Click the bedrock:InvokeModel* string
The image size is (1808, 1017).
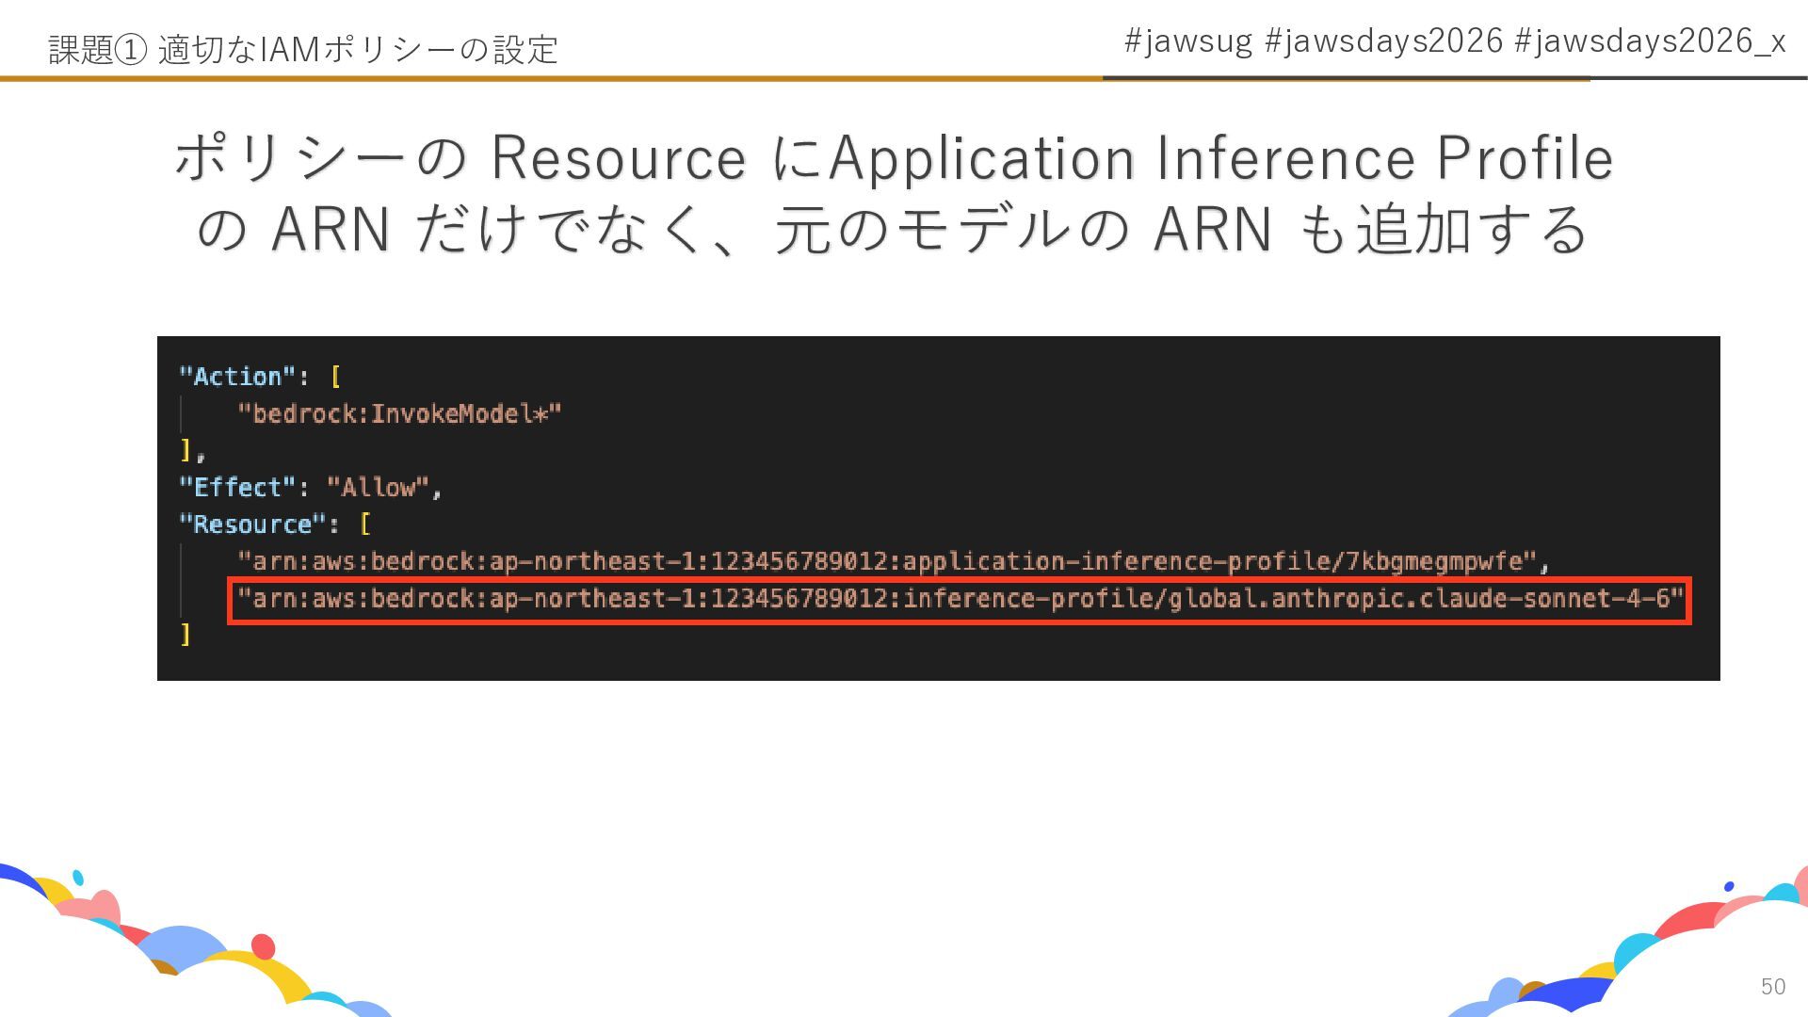(x=399, y=413)
